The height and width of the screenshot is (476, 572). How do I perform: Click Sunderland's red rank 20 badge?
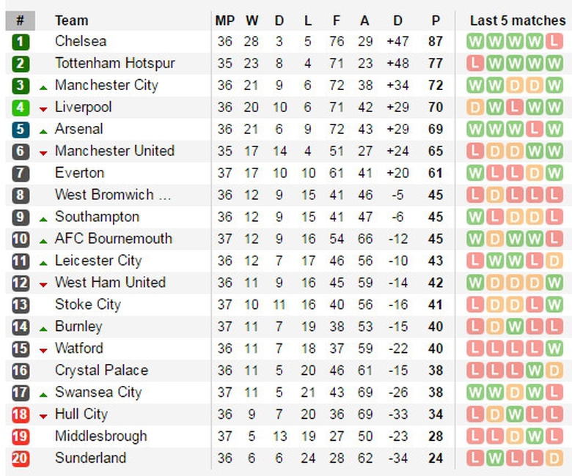tap(21, 459)
